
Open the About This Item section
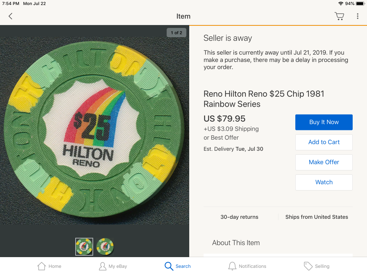[x=236, y=243]
